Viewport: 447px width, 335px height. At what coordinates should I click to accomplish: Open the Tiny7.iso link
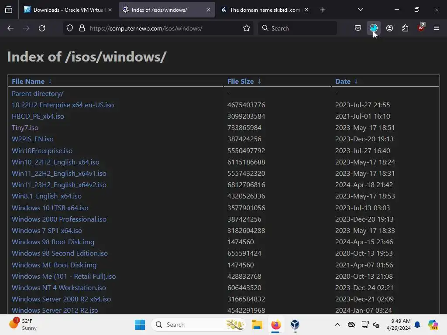pyautogui.click(x=25, y=128)
